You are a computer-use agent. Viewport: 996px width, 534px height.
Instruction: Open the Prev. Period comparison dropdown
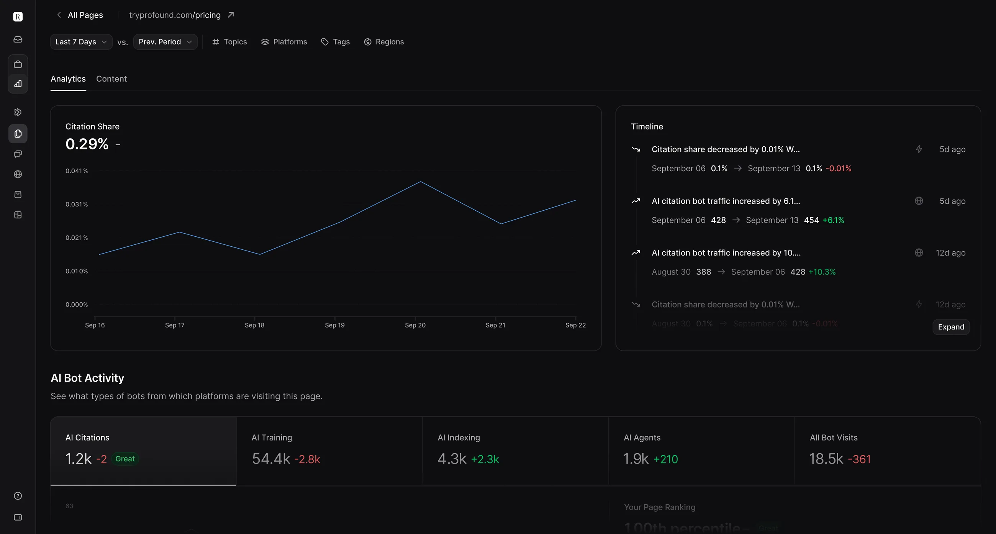pos(165,42)
